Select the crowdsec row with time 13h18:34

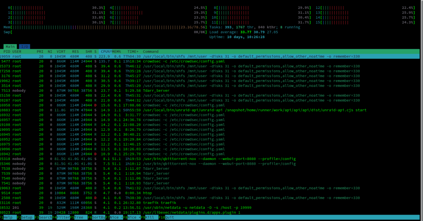click(210, 61)
